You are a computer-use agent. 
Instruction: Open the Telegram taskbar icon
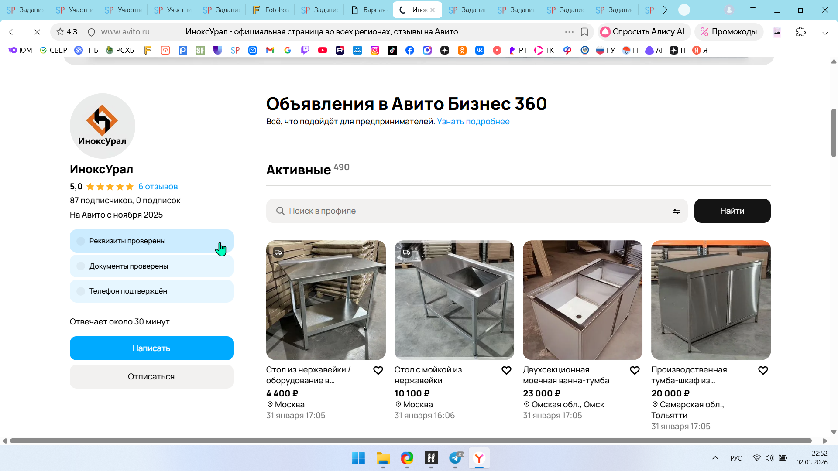[455, 458]
